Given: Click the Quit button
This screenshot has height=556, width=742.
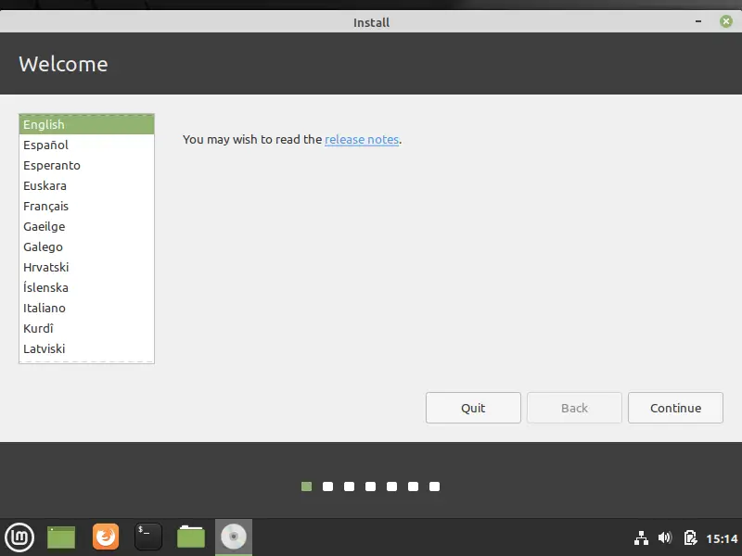Looking at the screenshot, I should point(473,408).
